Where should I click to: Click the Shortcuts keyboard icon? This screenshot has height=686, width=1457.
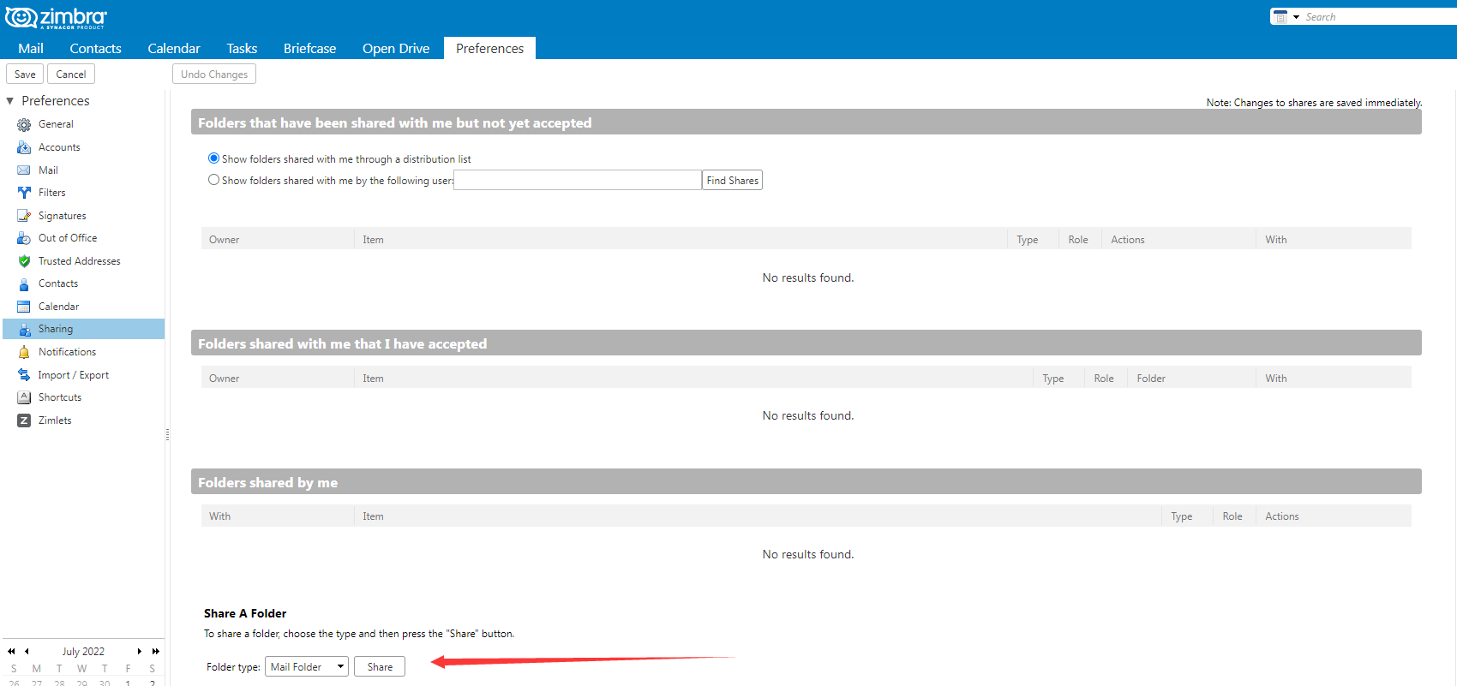[x=24, y=397]
